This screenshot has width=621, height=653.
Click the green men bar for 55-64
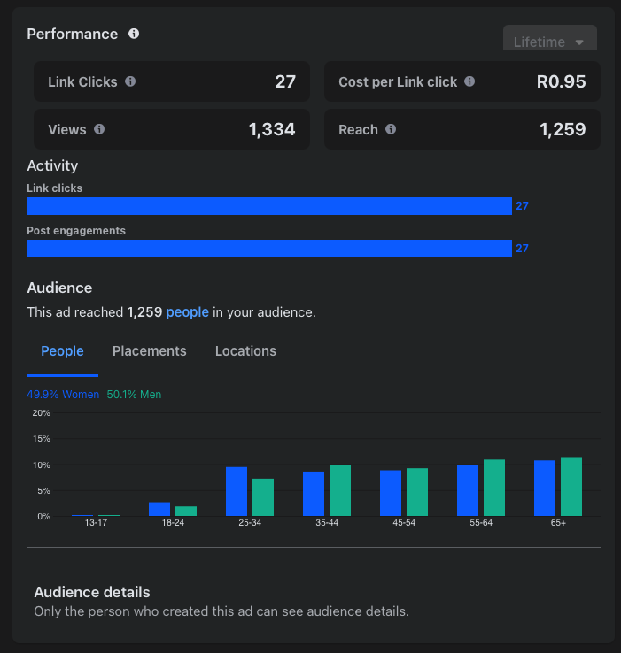click(x=494, y=488)
